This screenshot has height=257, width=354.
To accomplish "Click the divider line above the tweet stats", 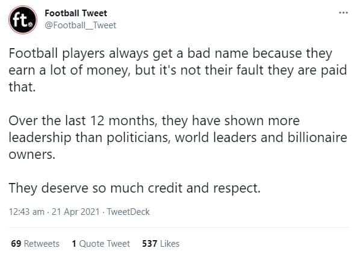I will coord(178,228).
